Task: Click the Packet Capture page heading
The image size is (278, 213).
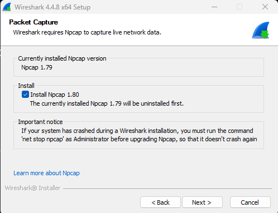Action: click(33, 22)
